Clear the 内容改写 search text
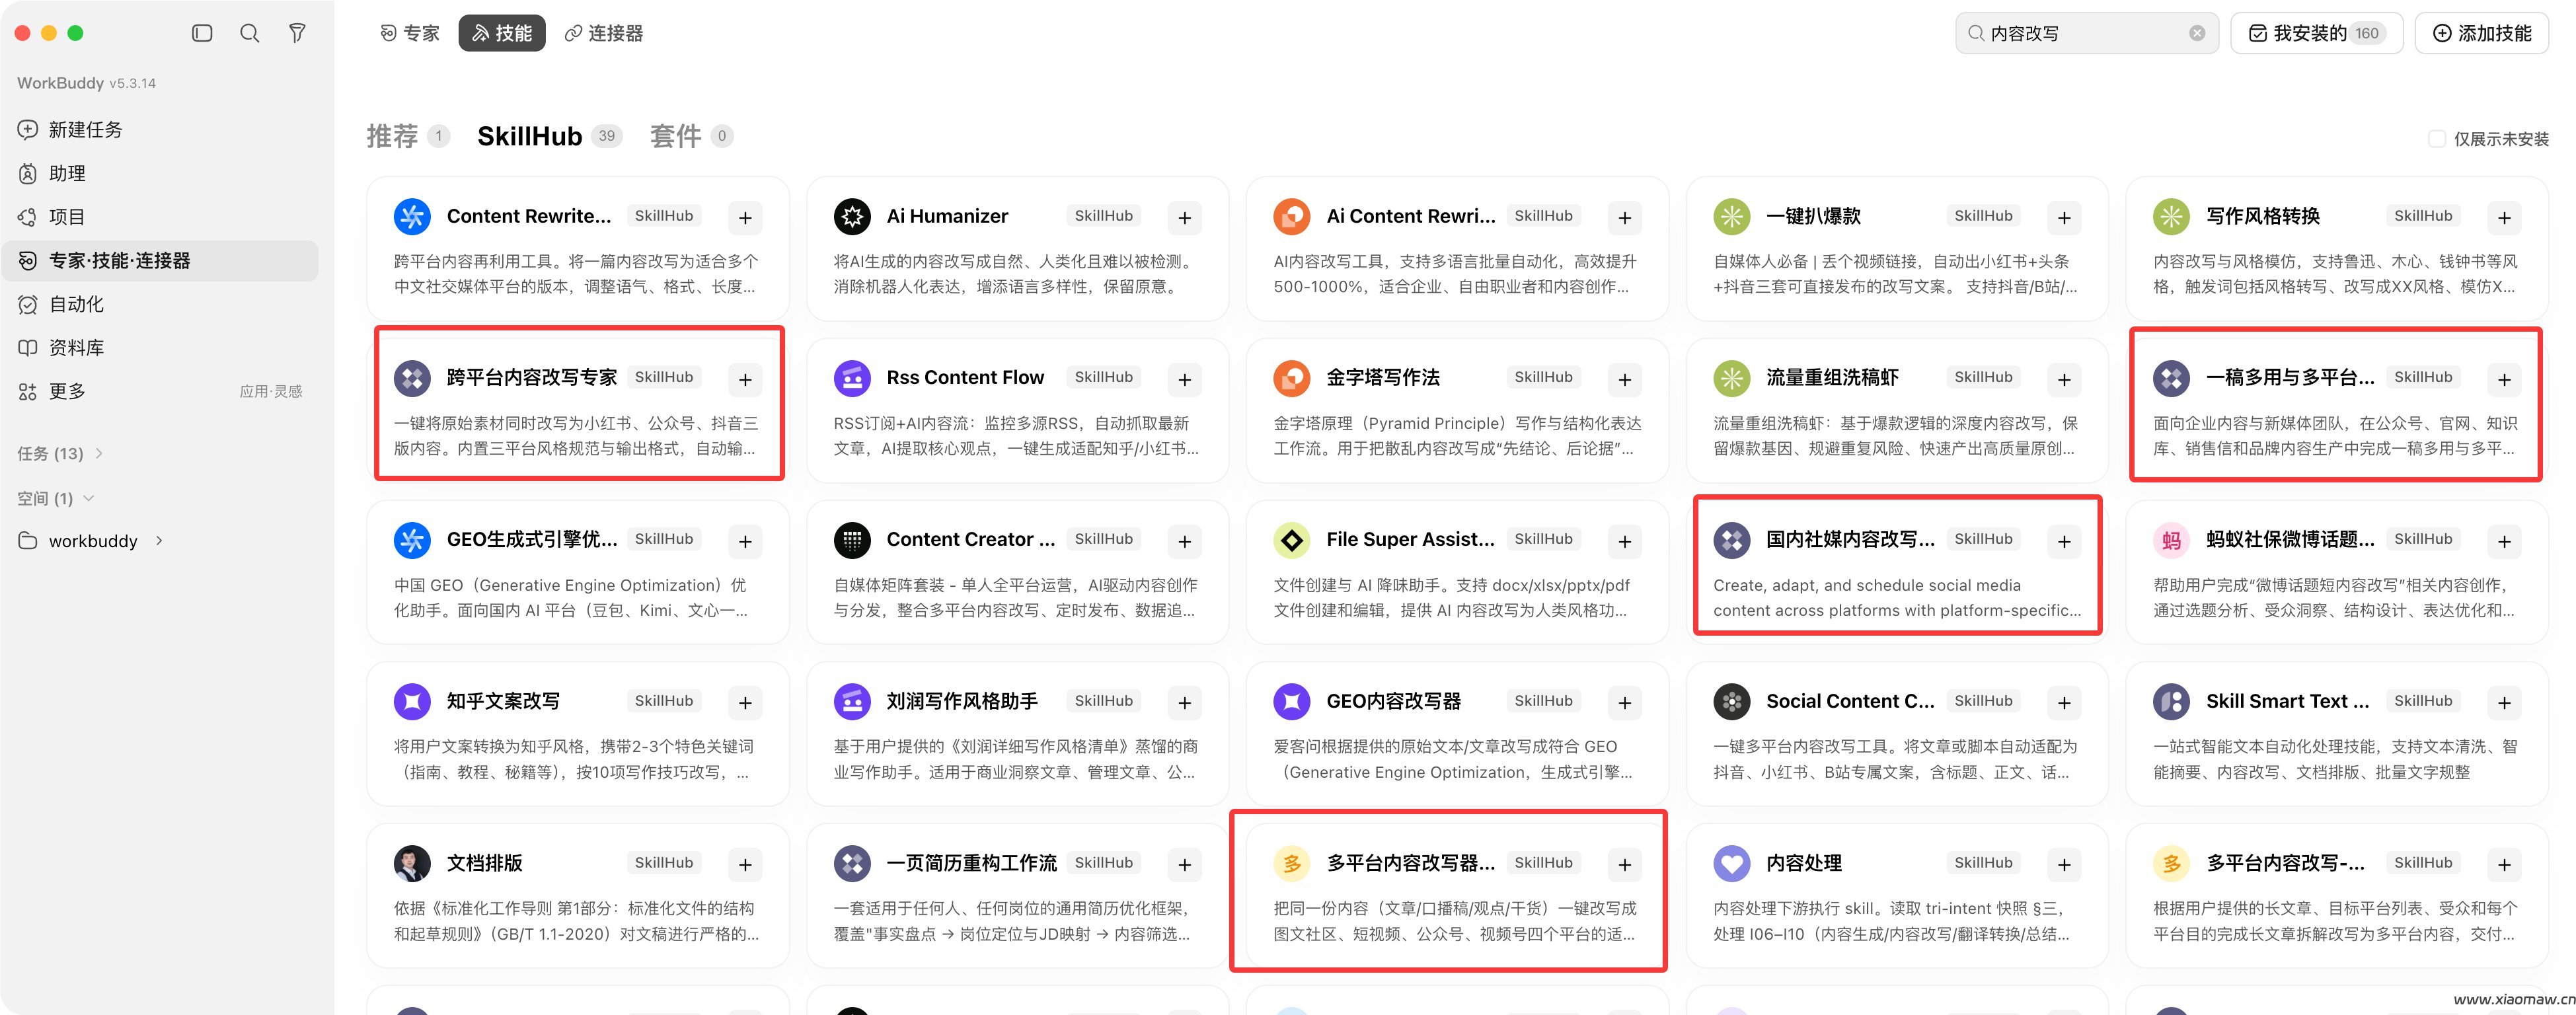This screenshot has width=2576, height=1015. [x=2197, y=33]
